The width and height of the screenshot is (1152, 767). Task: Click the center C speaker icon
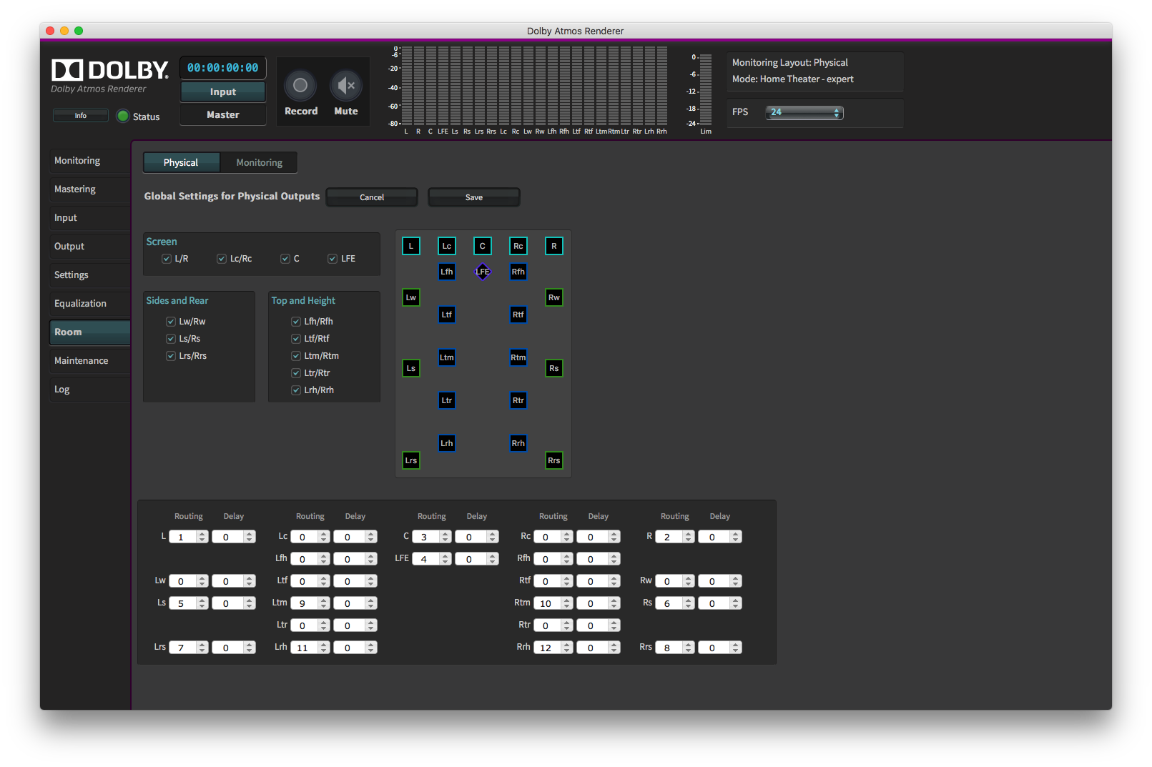pyautogui.click(x=483, y=246)
